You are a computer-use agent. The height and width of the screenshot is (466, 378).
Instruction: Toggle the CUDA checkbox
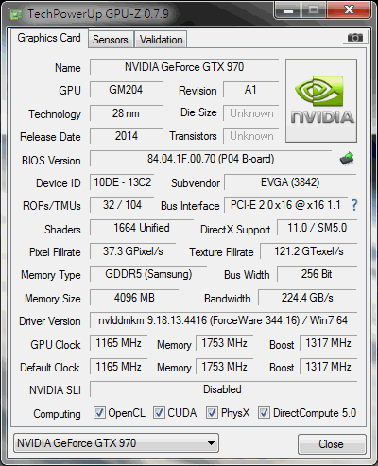point(159,412)
